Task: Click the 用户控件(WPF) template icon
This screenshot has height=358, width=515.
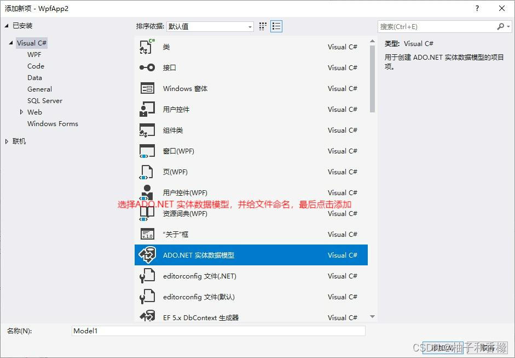Action: 146,192
